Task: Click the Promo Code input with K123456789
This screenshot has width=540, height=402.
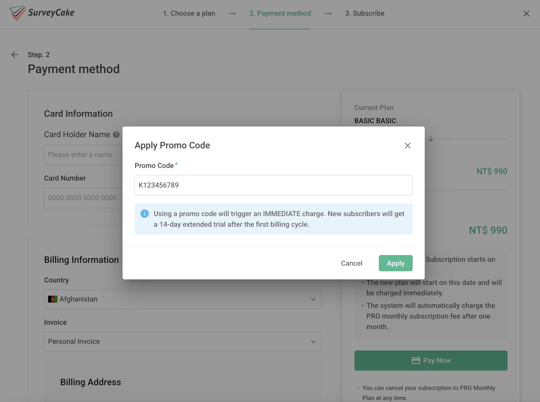Action: 273,185
